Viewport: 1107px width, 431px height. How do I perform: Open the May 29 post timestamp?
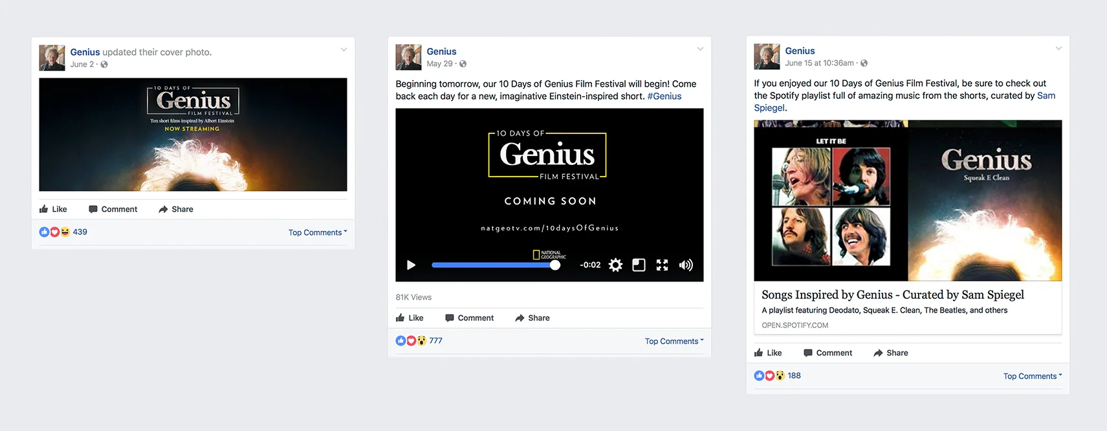coord(439,63)
